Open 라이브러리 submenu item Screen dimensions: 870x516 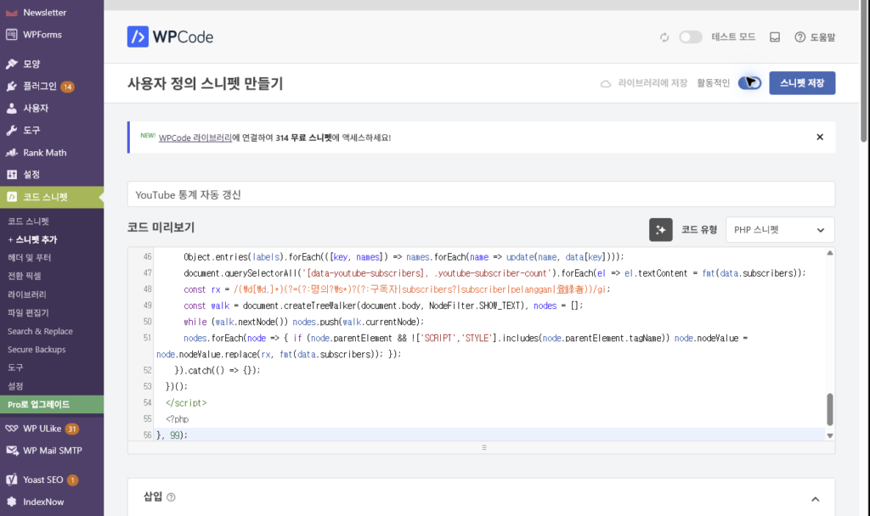pyautogui.click(x=27, y=294)
